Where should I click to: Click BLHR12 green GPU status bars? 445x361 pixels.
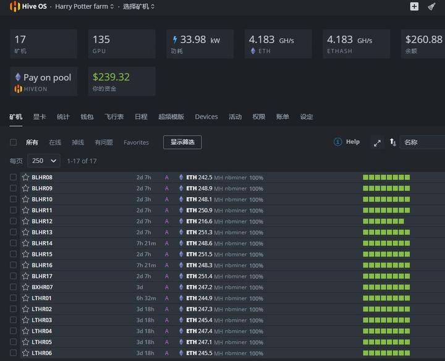[383, 221]
